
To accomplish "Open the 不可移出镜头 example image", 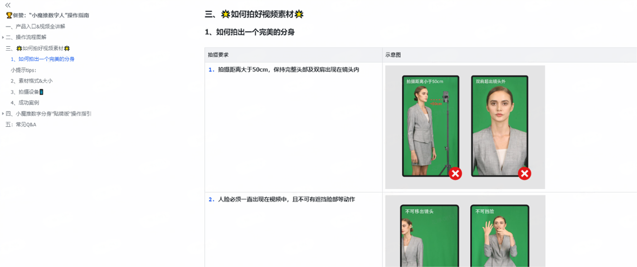I will pos(429,236).
